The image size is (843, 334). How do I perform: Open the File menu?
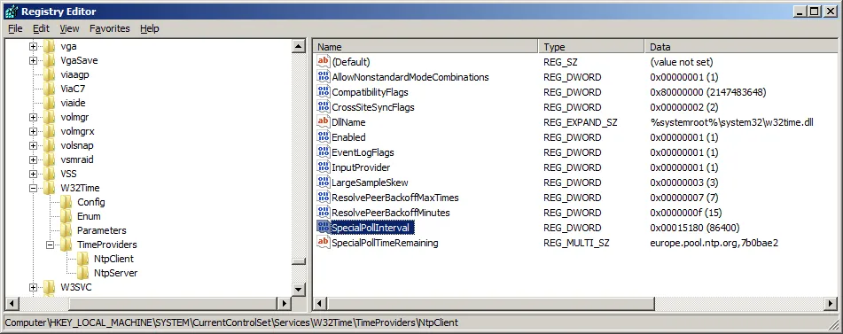[16, 28]
